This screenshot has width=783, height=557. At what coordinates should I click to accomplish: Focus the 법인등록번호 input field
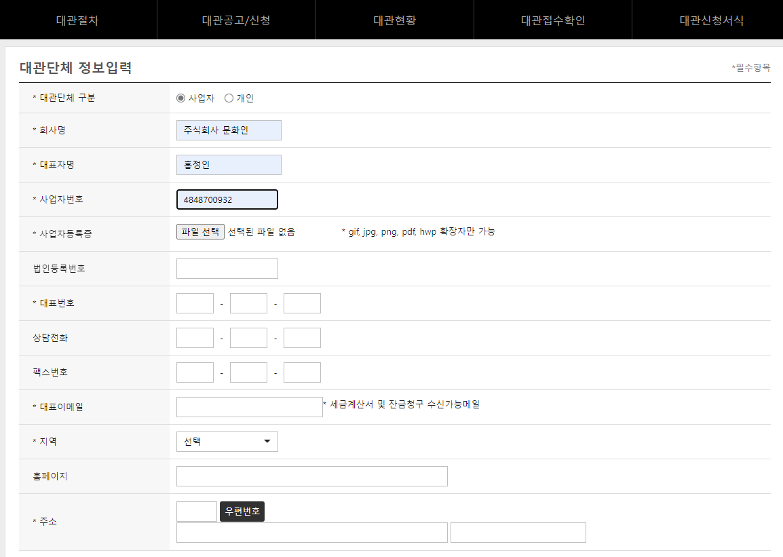click(227, 269)
